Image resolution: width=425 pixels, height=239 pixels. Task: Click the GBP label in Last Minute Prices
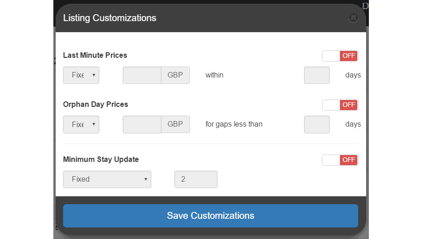(x=175, y=75)
